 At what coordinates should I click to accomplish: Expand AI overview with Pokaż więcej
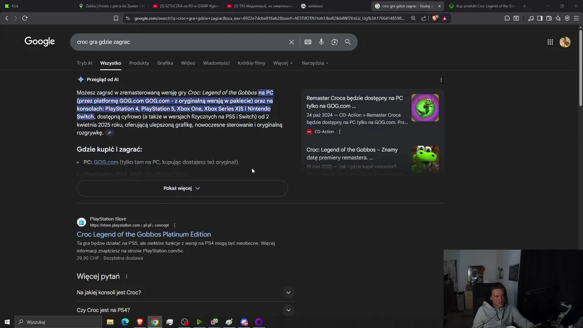[182, 188]
